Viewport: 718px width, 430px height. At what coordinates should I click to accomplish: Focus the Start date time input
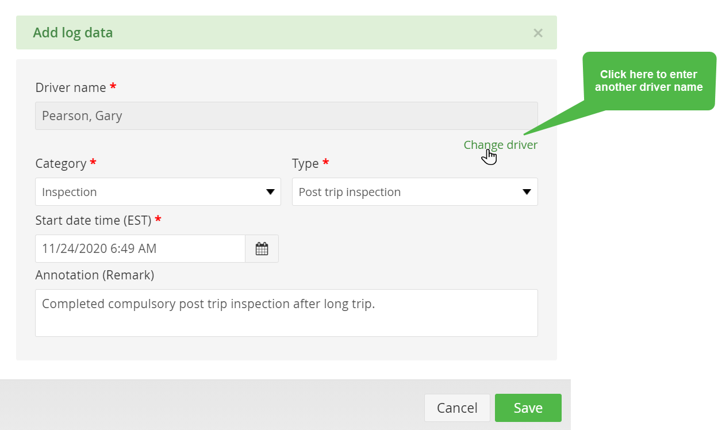click(x=140, y=249)
